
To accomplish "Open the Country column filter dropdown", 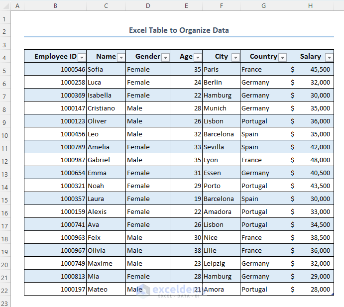I will pos(282,57).
